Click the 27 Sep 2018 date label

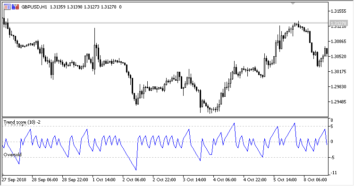pyautogui.click(x=14, y=180)
